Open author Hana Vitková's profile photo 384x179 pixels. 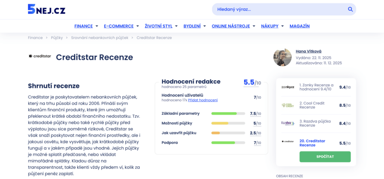(282, 57)
